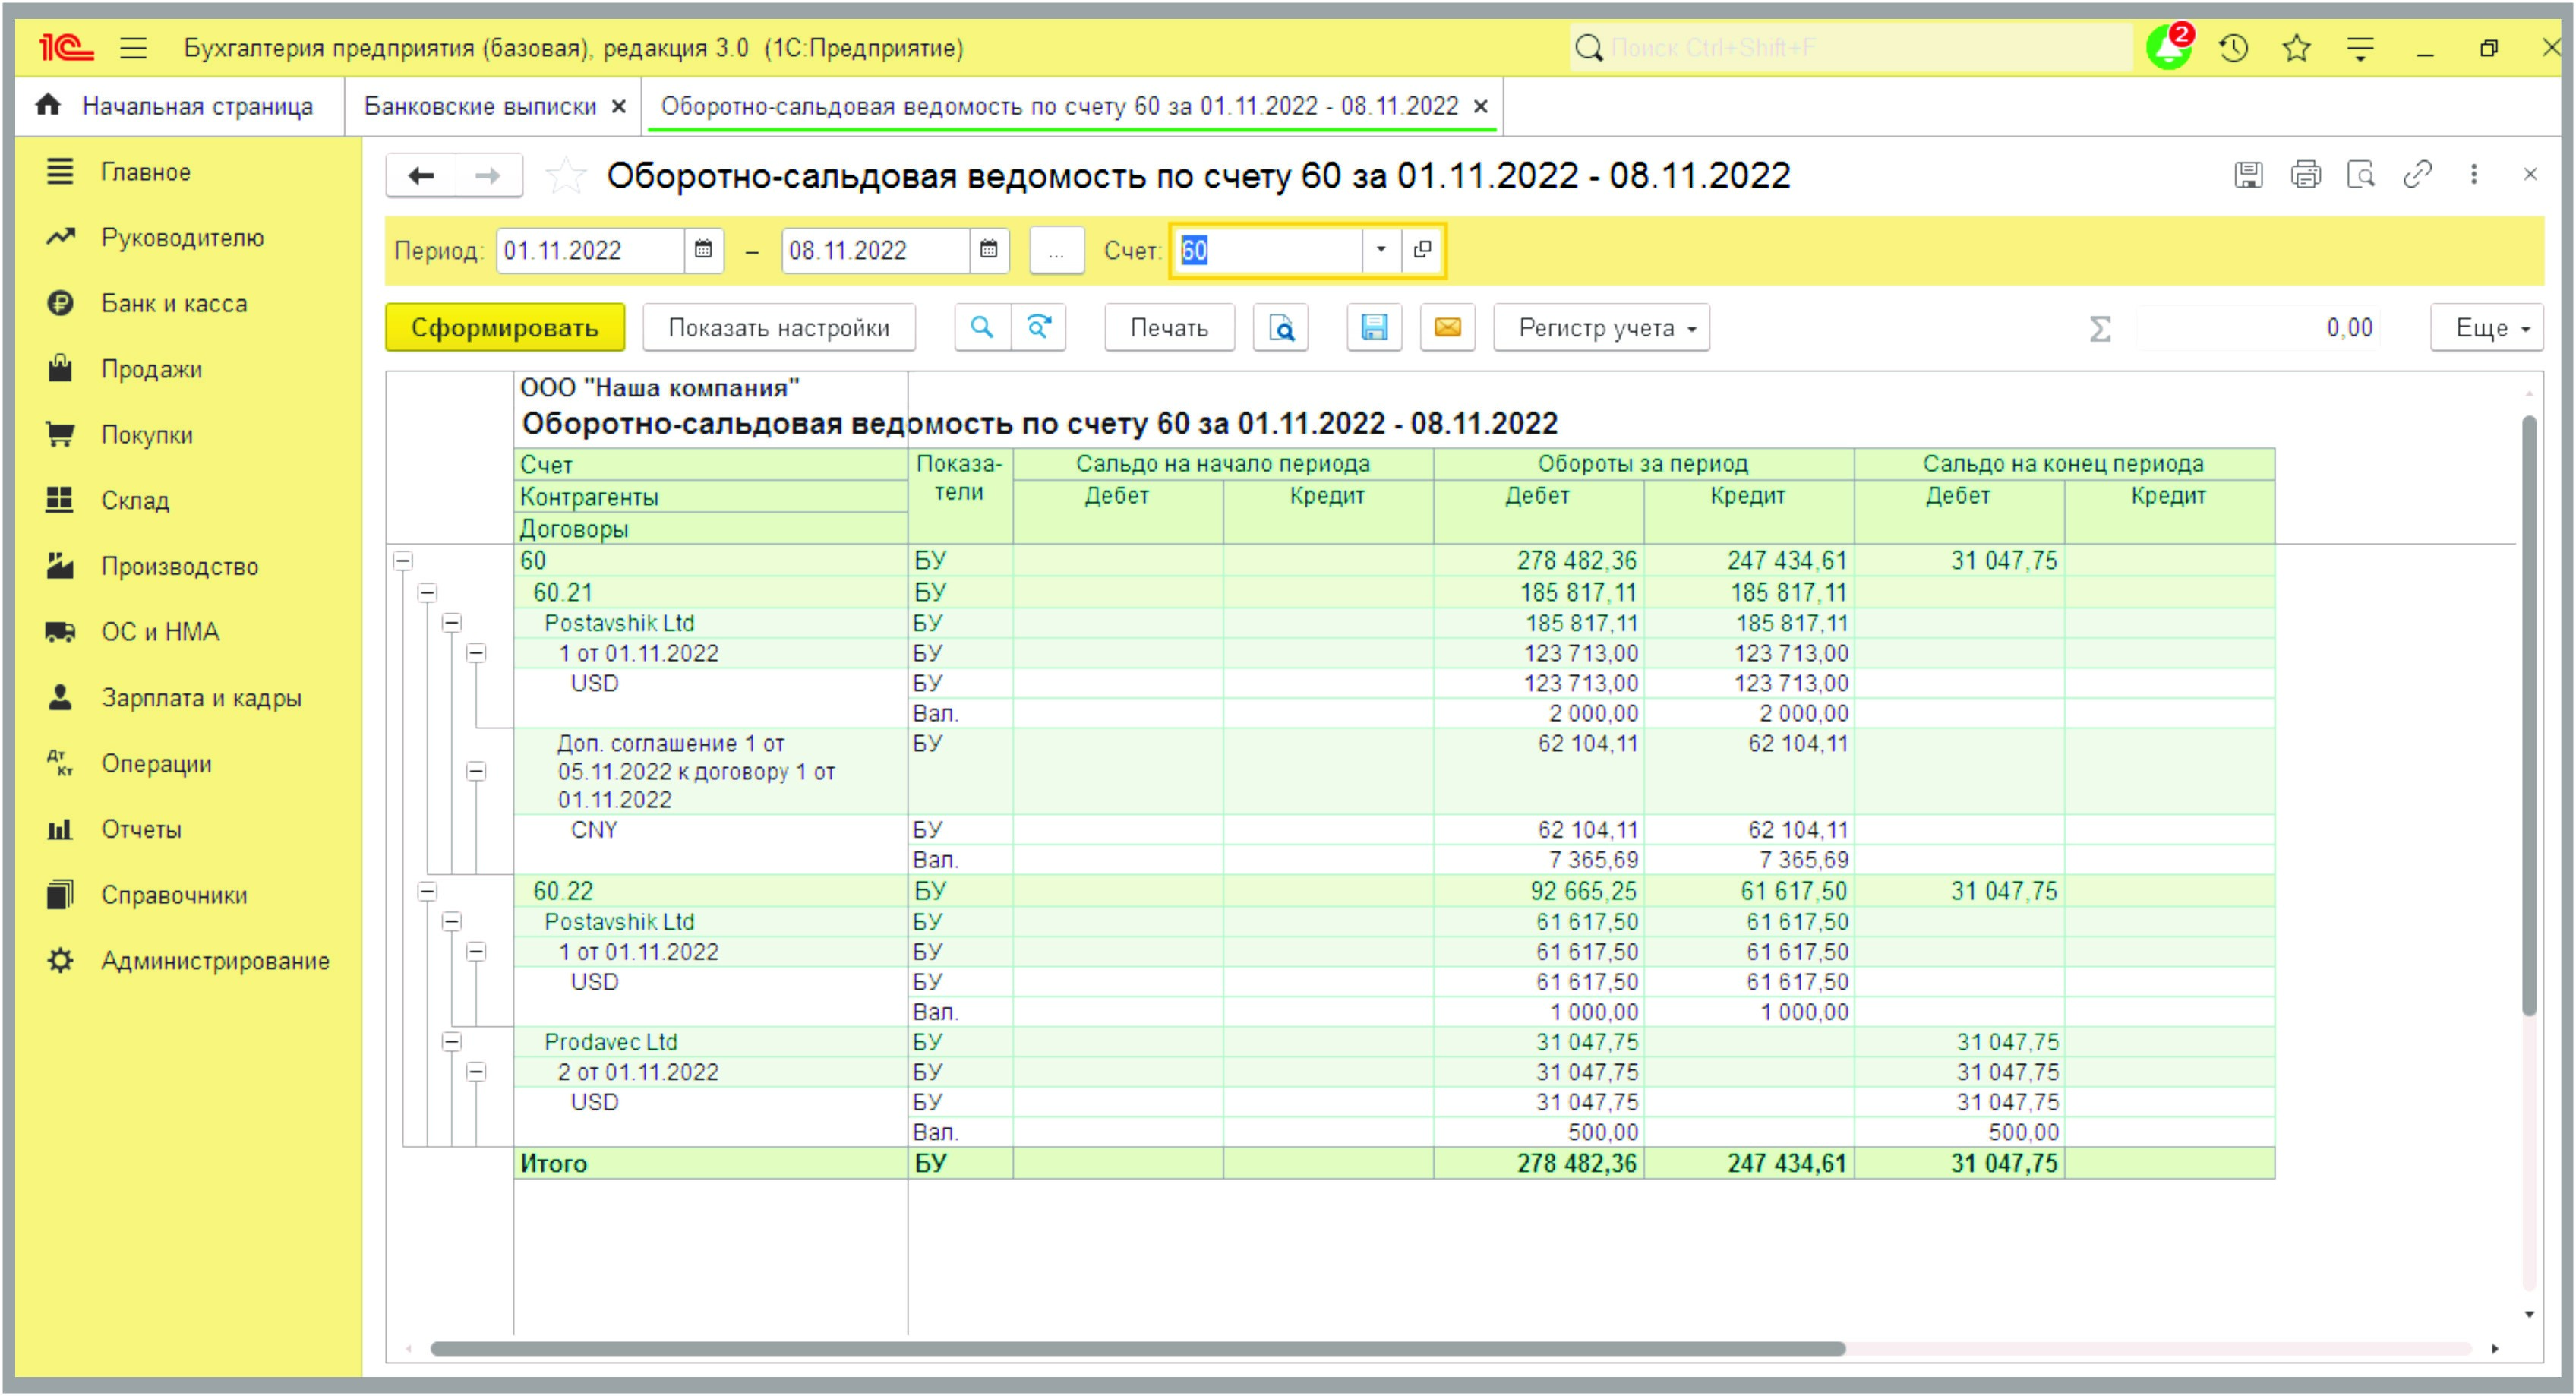Open Администрирование section
The width and height of the screenshot is (2576, 1396).
click(188, 961)
